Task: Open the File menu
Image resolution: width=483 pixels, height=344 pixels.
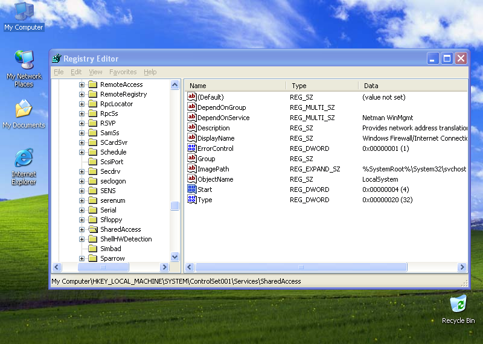Action: tap(59, 72)
